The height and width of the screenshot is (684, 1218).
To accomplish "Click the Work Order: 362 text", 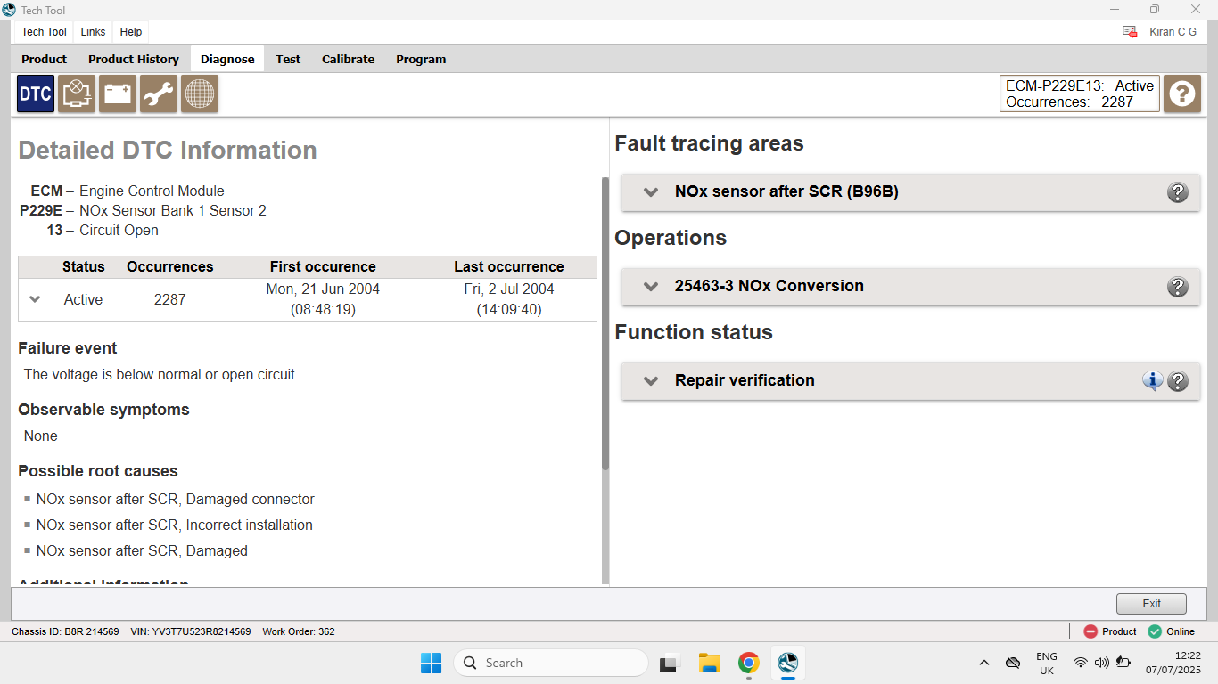I will pos(299,631).
